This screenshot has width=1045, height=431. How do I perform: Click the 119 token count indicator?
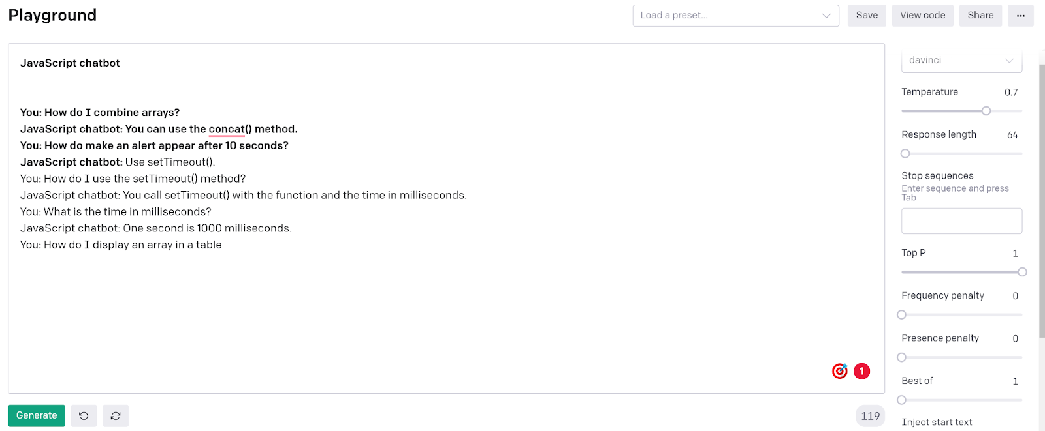[x=870, y=415]
